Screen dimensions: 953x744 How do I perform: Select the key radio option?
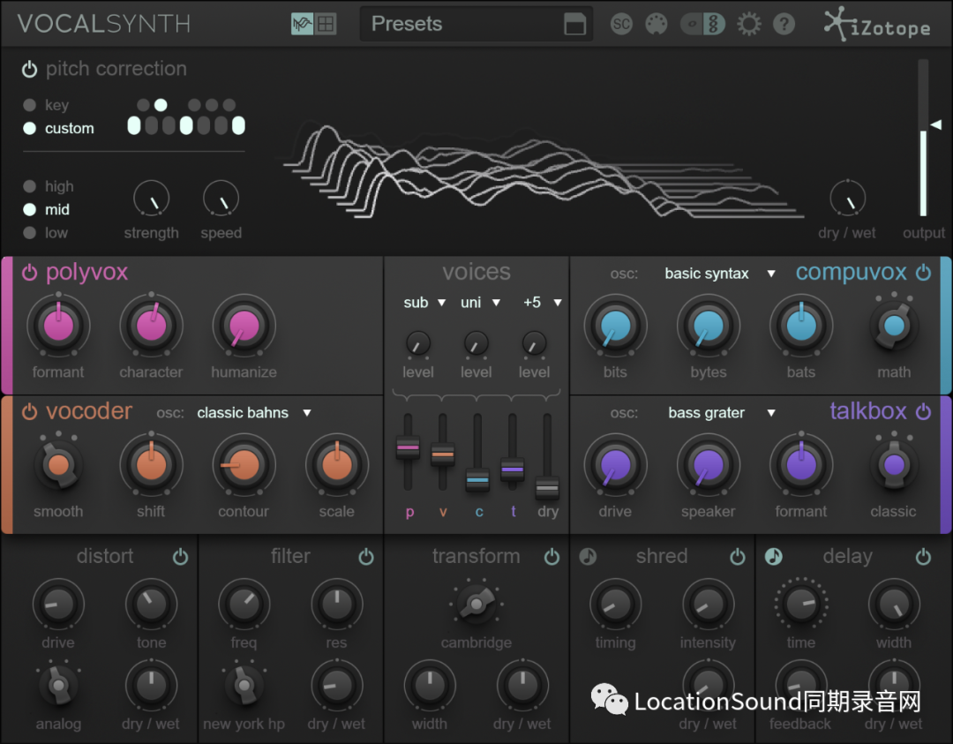[30, 105]
